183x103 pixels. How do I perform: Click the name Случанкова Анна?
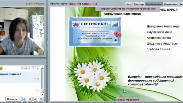(x=160, y=32)
